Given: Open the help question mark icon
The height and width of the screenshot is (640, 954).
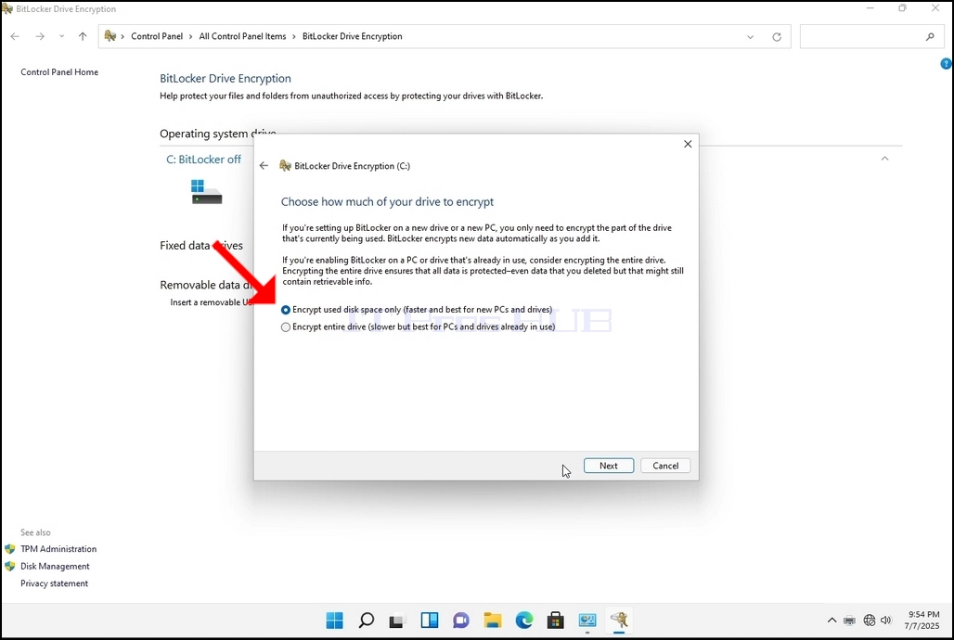Looking at the screenshot, I should [946, 63].
